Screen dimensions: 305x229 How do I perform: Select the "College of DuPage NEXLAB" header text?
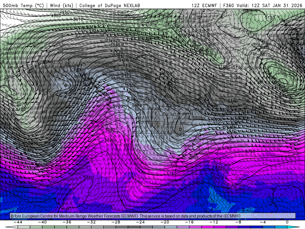(x=110, y=5)
